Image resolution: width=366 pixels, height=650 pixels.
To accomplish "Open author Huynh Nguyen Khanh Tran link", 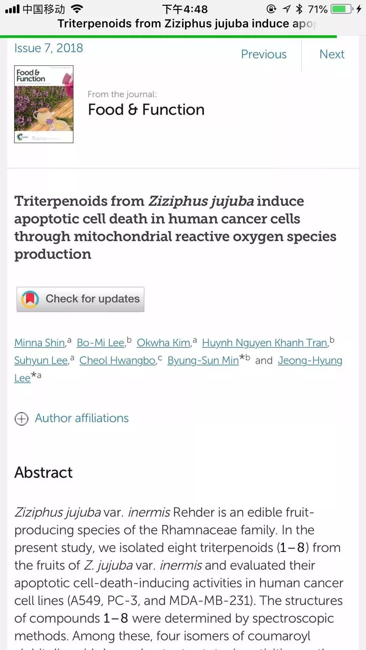I will tap(264, 343).
